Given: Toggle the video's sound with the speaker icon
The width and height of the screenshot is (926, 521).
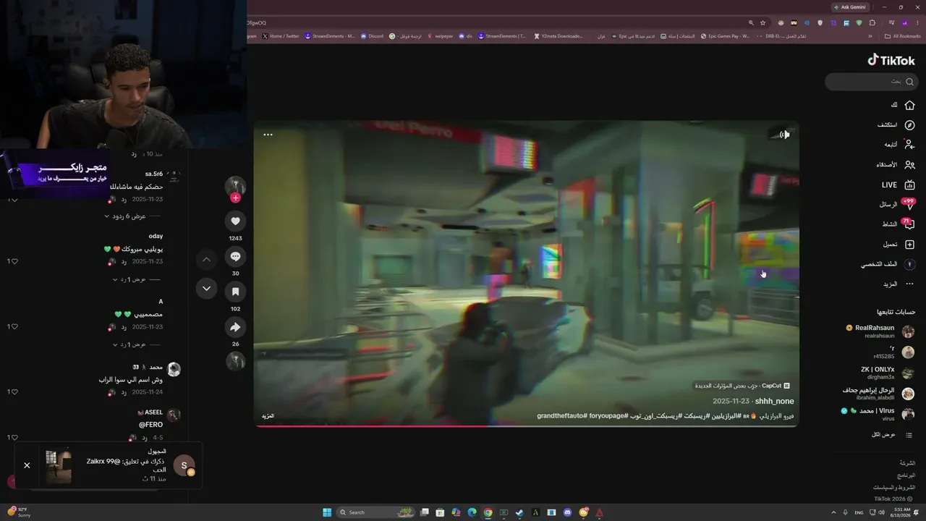Looking at the screenshot, I should [x=785, y=134].
